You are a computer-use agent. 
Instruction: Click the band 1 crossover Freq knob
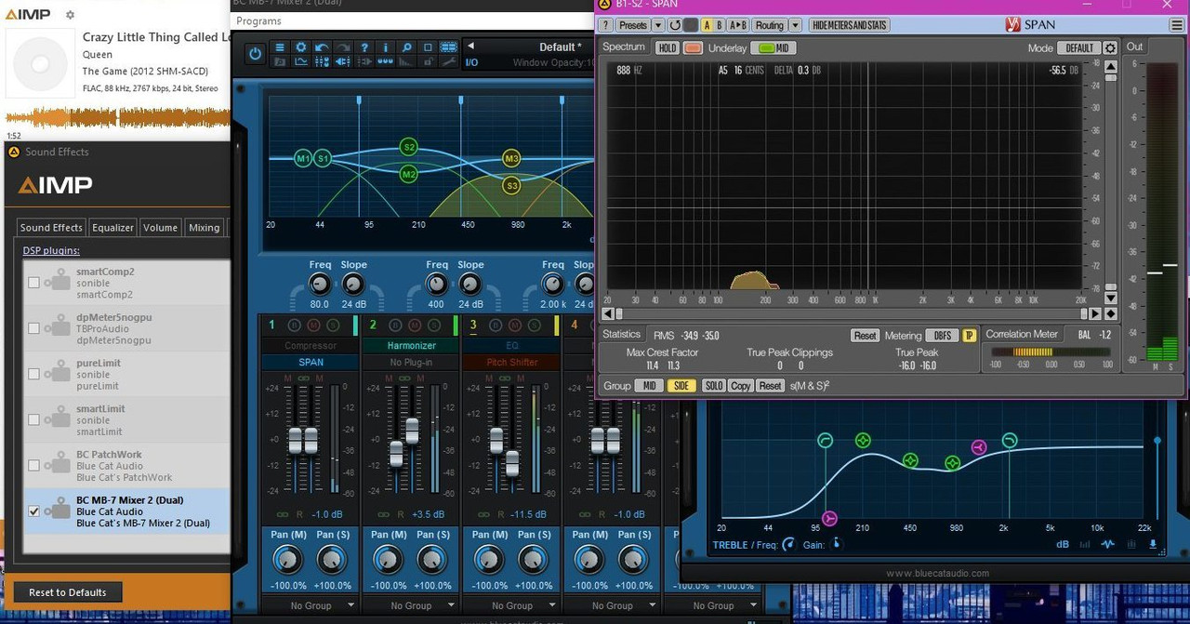point(319,285)
